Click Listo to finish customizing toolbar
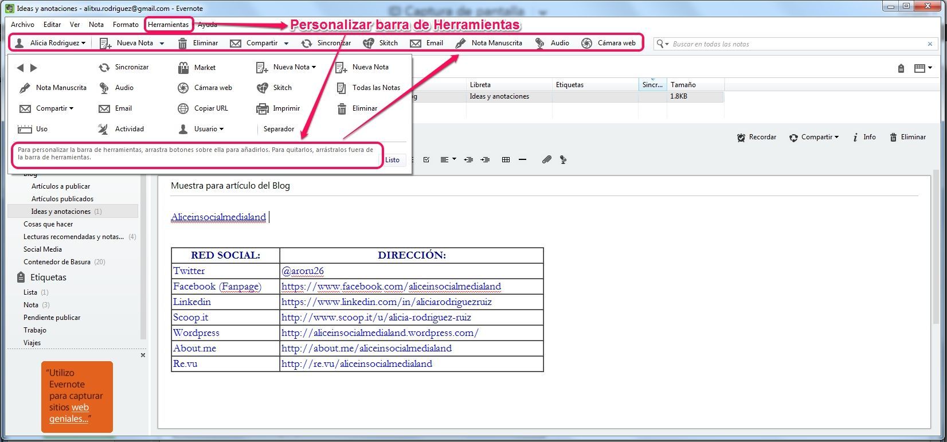 tap(393, 160)
